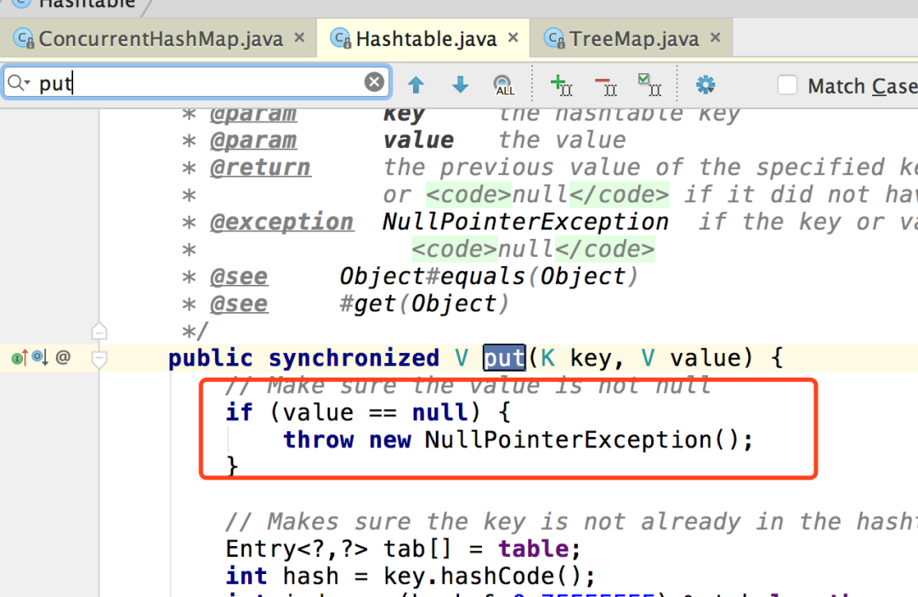Viewport: 918px width, 597px height.
Task: Go to previous search occurrence arrow
Action: click(x=416, y=85)
